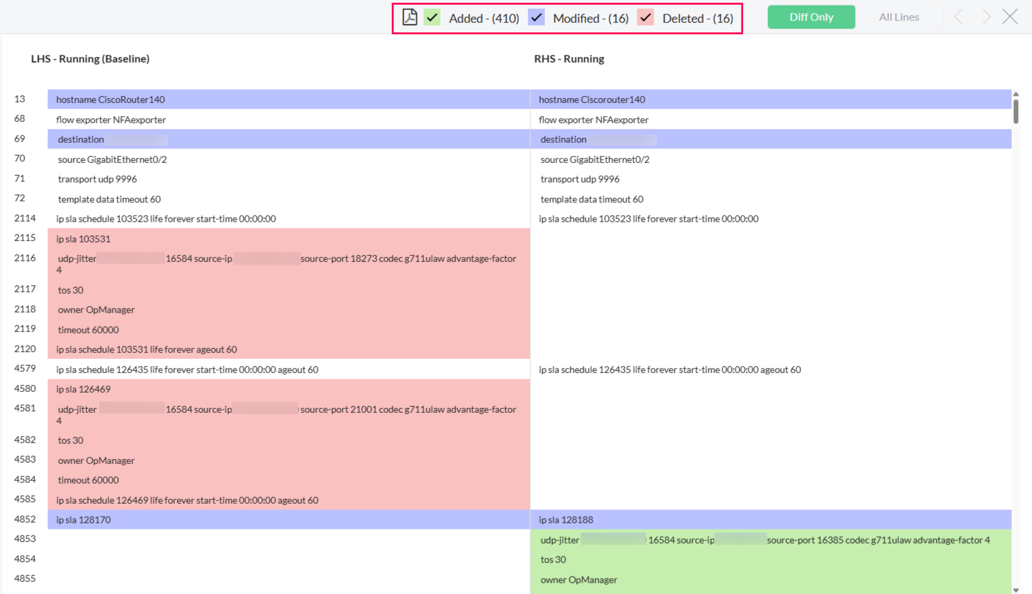Image resolution: width=1032 pixels, height=594 pixels.
Task: Select the RHS hostname Ciscorouter140 line
Action: click(592, 100)
